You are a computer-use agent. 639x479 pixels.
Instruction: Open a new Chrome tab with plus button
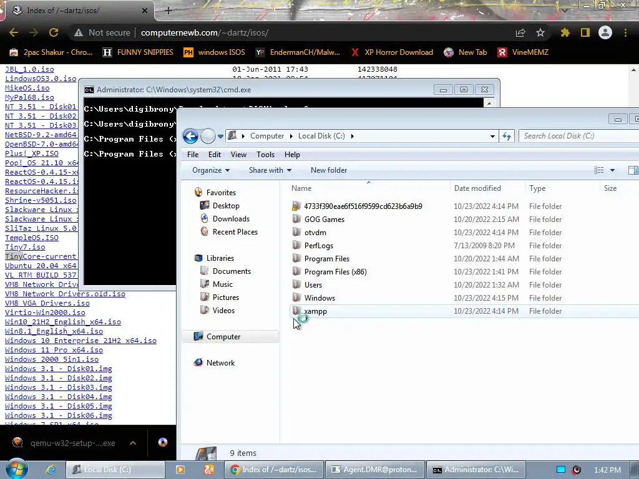168,11
